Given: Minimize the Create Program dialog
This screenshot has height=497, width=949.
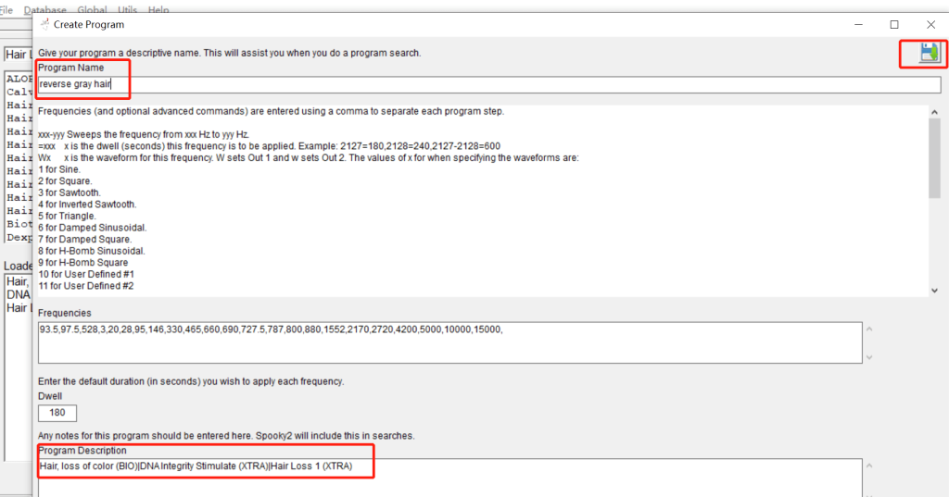Looking at the screenshot, I should pyautogui.click(x=857, y=25).
